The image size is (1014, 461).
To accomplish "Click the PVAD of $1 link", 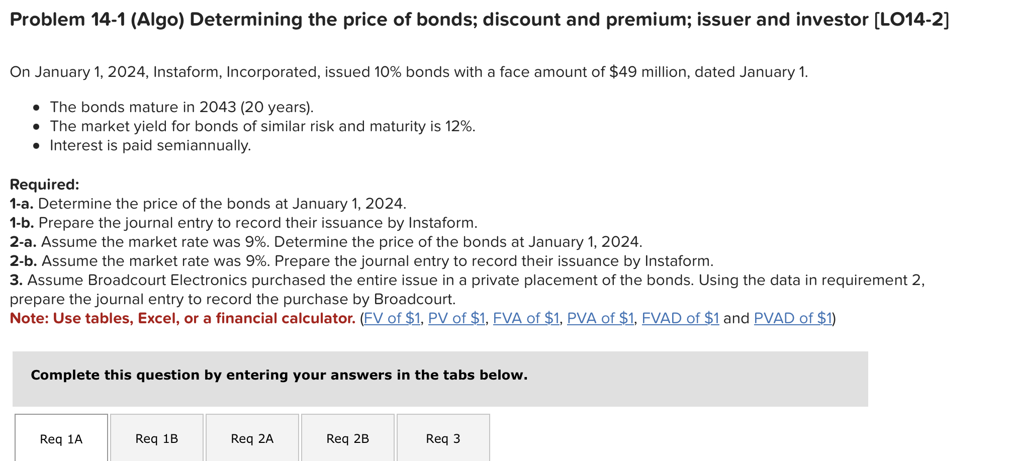I will pos(793,318).
